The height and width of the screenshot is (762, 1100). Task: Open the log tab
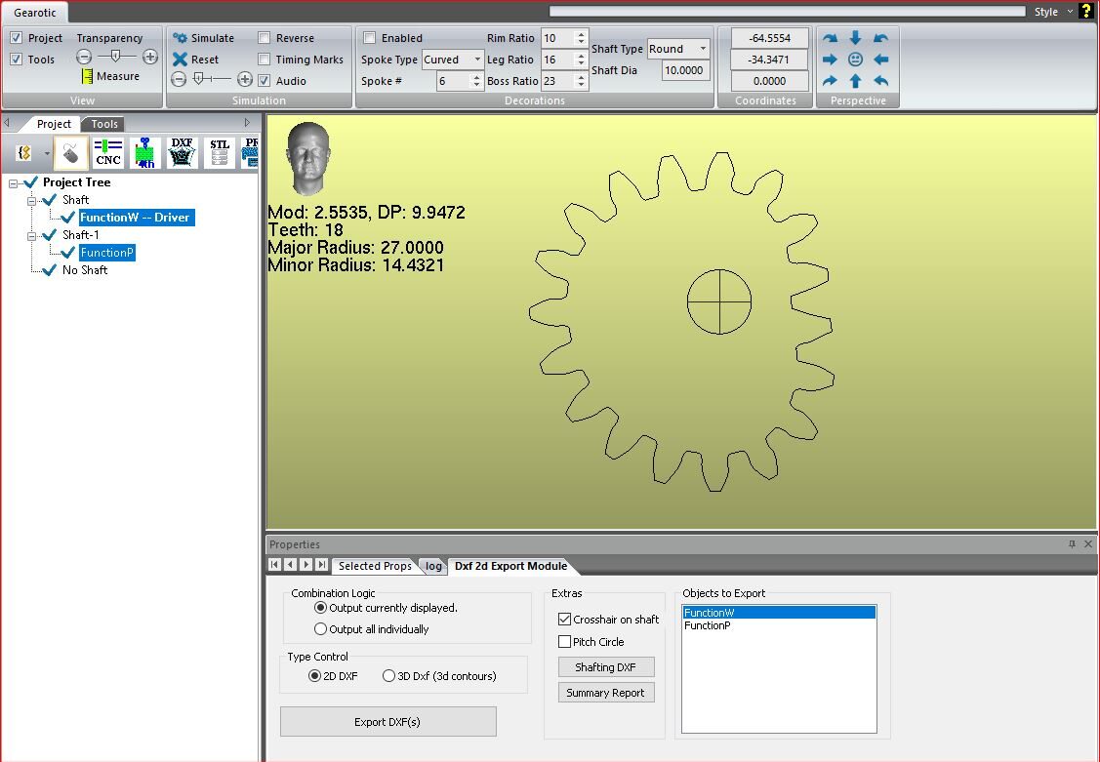click(433, 566)
